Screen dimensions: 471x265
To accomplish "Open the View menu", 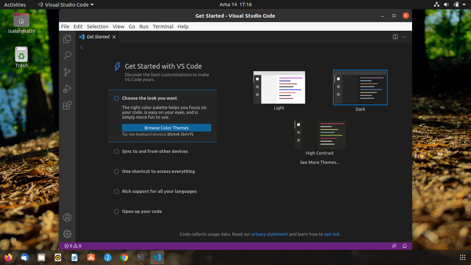I will click(118, 27).
